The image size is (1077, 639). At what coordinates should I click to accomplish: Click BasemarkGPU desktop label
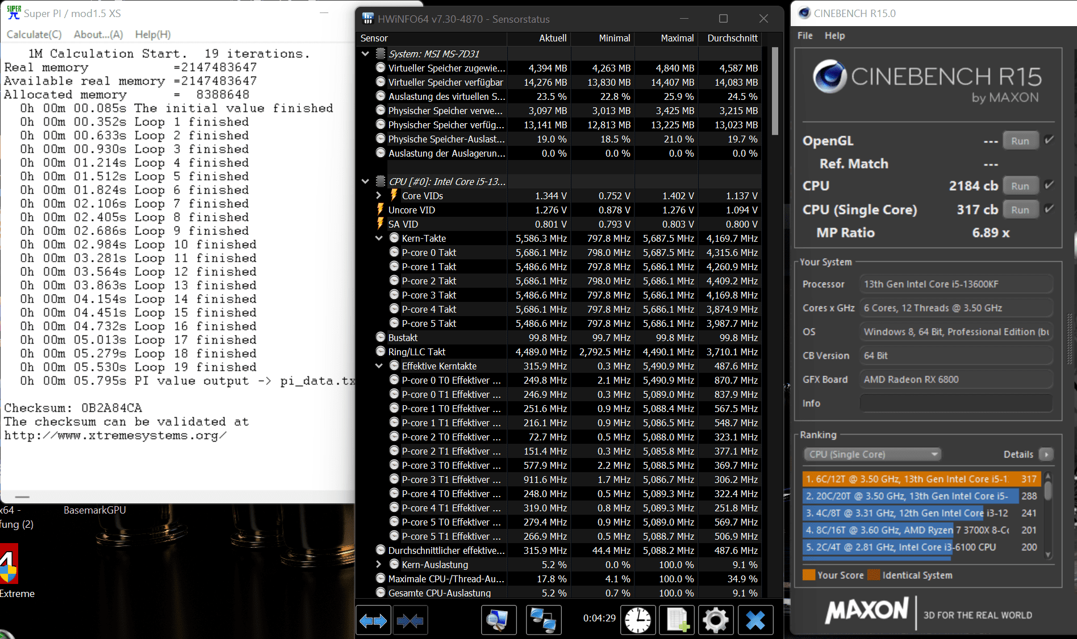pos(95,510)
